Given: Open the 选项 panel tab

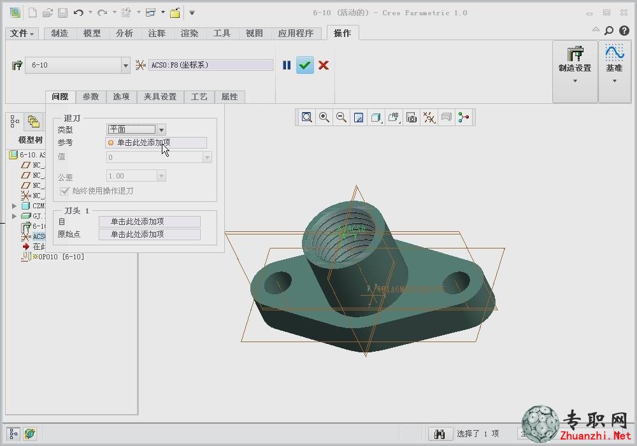Looking at the screenshot, I should coord(121,97).
